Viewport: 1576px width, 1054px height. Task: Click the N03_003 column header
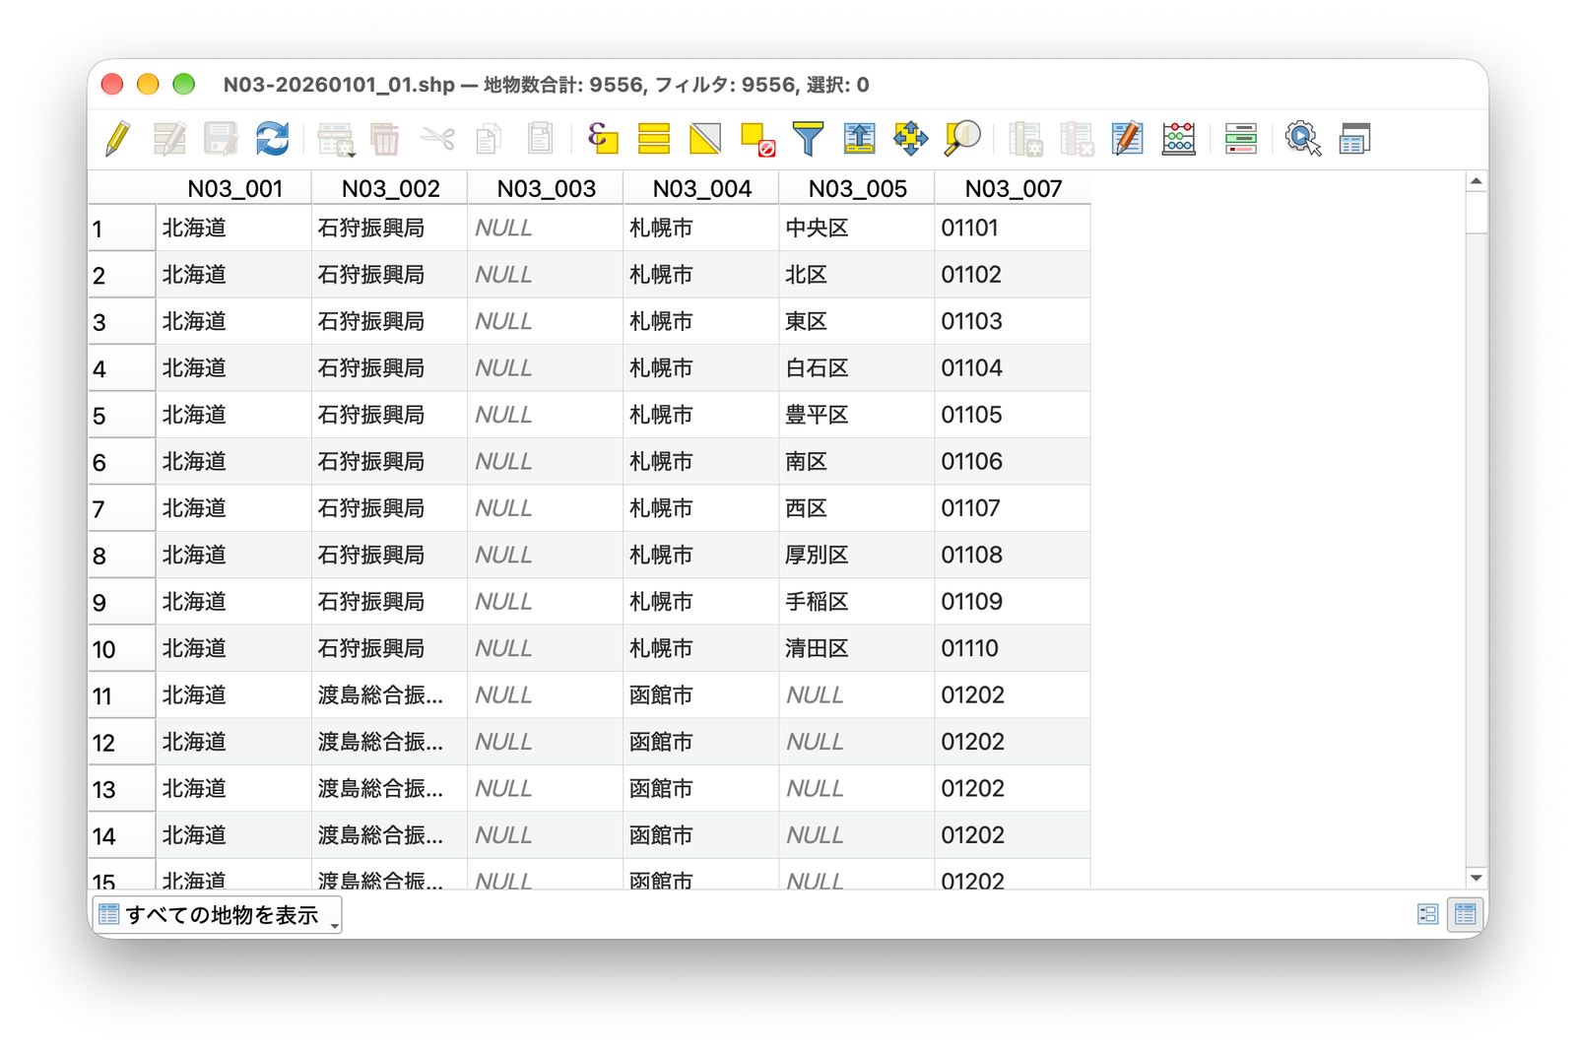(546, 188)
